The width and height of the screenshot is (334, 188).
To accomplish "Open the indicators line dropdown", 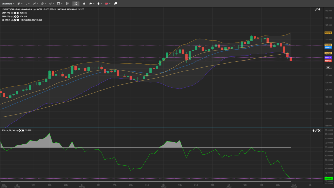I will pyautogui.click(x=36, y=3).
